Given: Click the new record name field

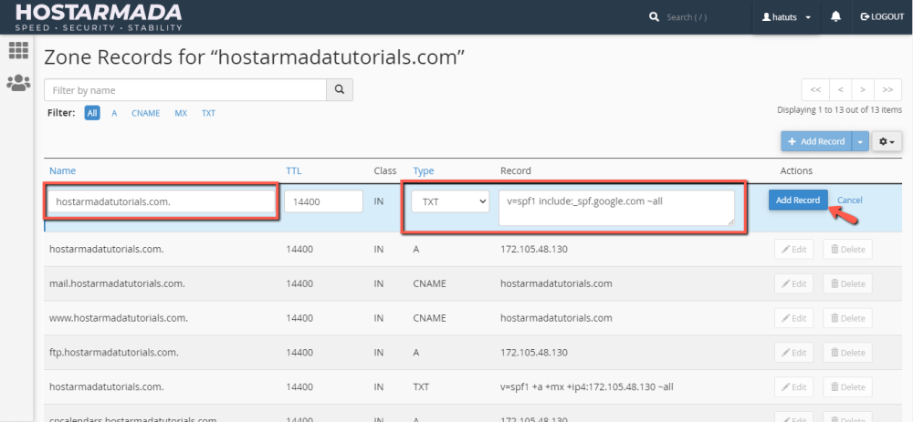Looking at the screenshot, I should [x=162, y=201].
